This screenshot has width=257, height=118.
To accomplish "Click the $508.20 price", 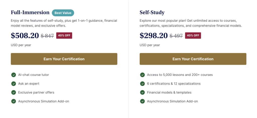I will point(25,35).
